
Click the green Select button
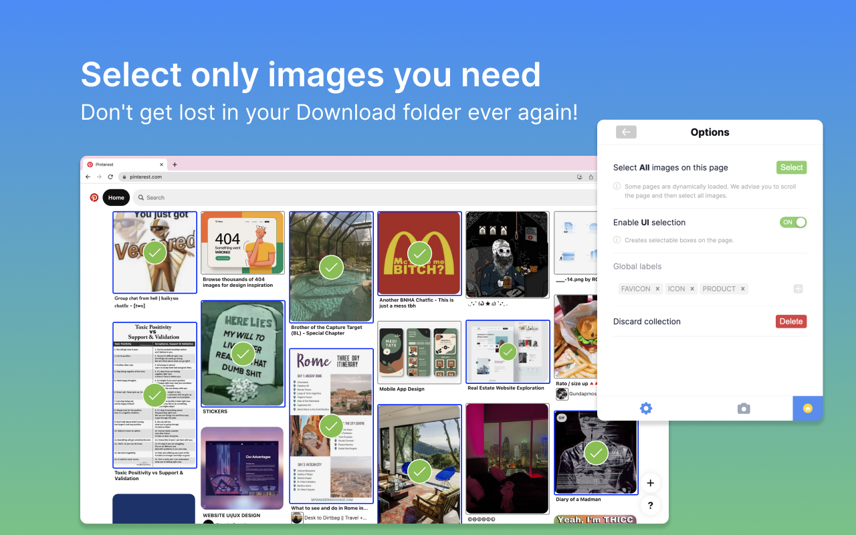[x=792, y=168]
